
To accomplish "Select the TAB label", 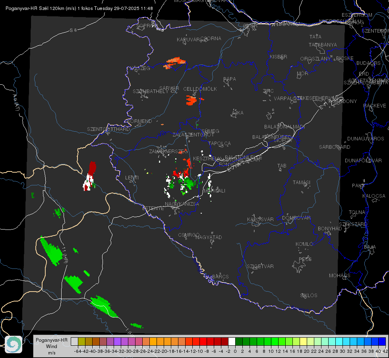I will click(x=282, y=166).
